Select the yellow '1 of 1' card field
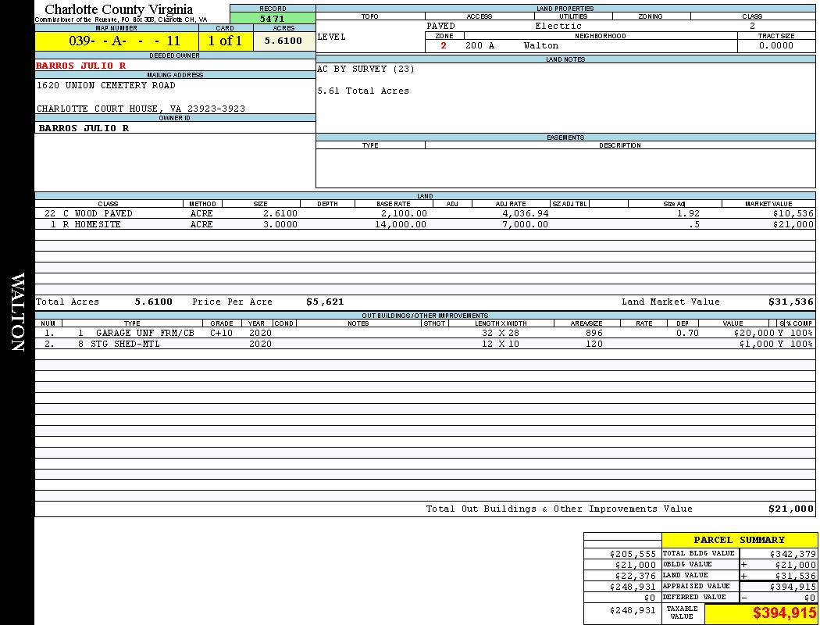Viewport: 820px width, 625px height. click(225, 41)
